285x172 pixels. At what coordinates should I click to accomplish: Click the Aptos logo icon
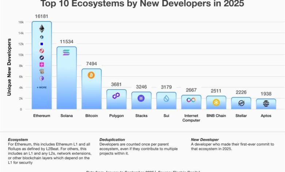click(x=266, y=104)
